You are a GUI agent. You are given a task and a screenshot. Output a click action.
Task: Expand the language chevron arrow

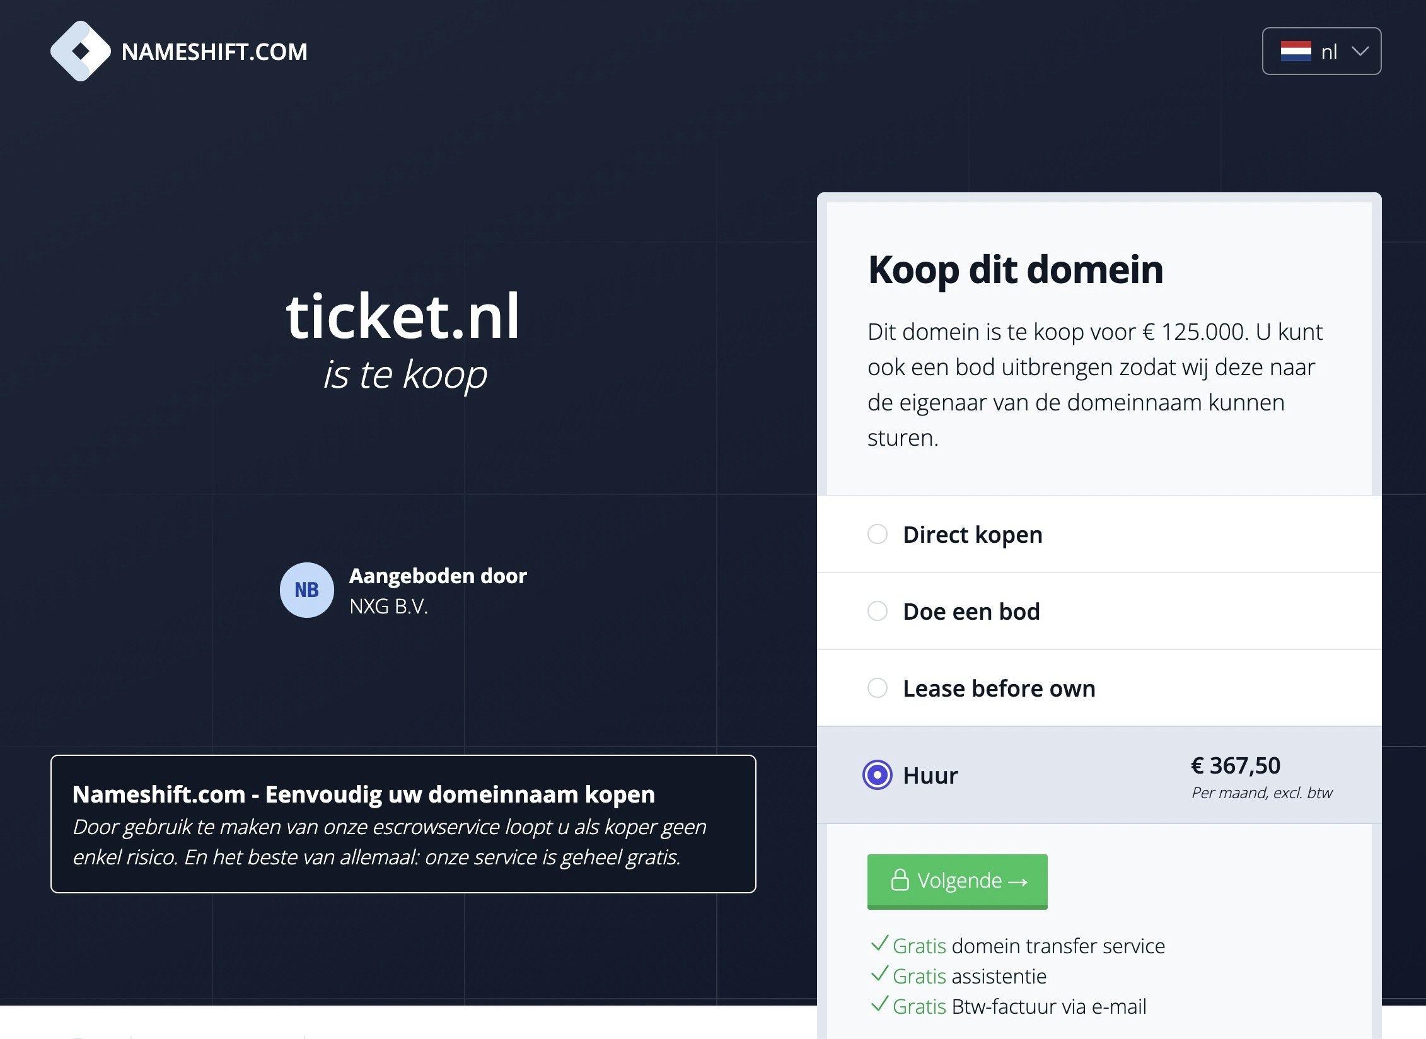(x=1360, y=51)
